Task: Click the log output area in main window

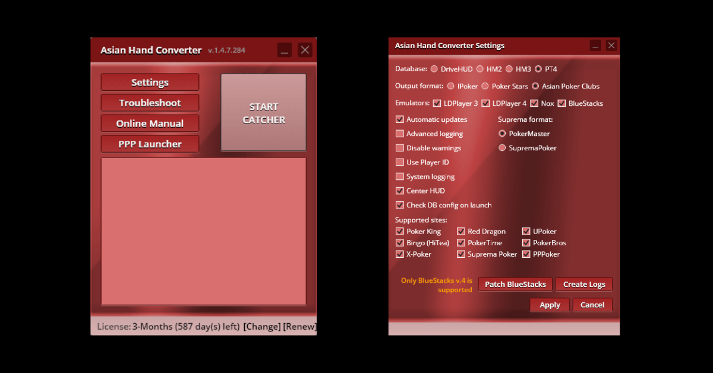Action: [203, 231]
